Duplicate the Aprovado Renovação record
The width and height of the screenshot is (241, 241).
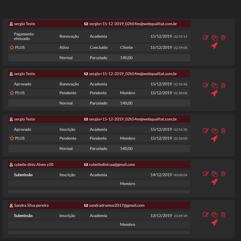point(214,85)
